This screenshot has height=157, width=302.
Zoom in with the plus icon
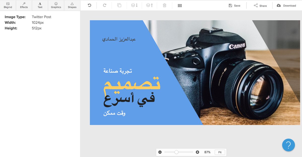[x=197, y=152]
